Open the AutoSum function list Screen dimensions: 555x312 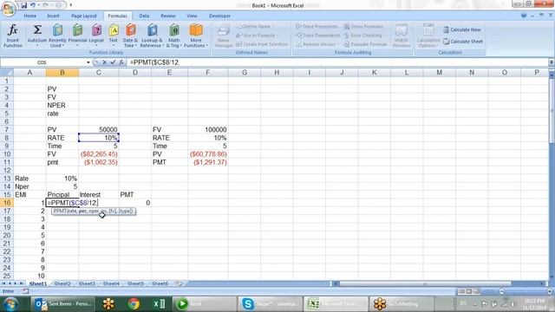[x=37, y=36]
